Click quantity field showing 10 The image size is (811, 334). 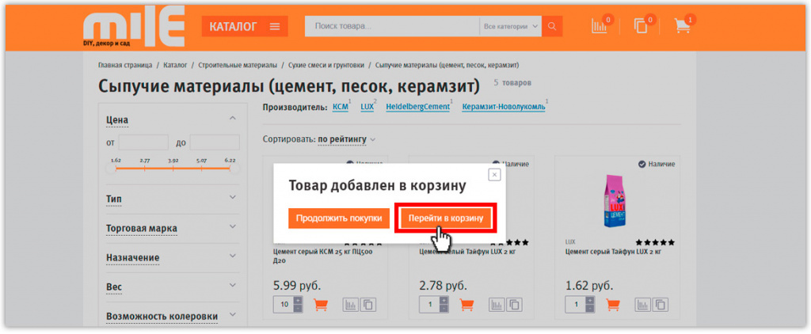284,305
